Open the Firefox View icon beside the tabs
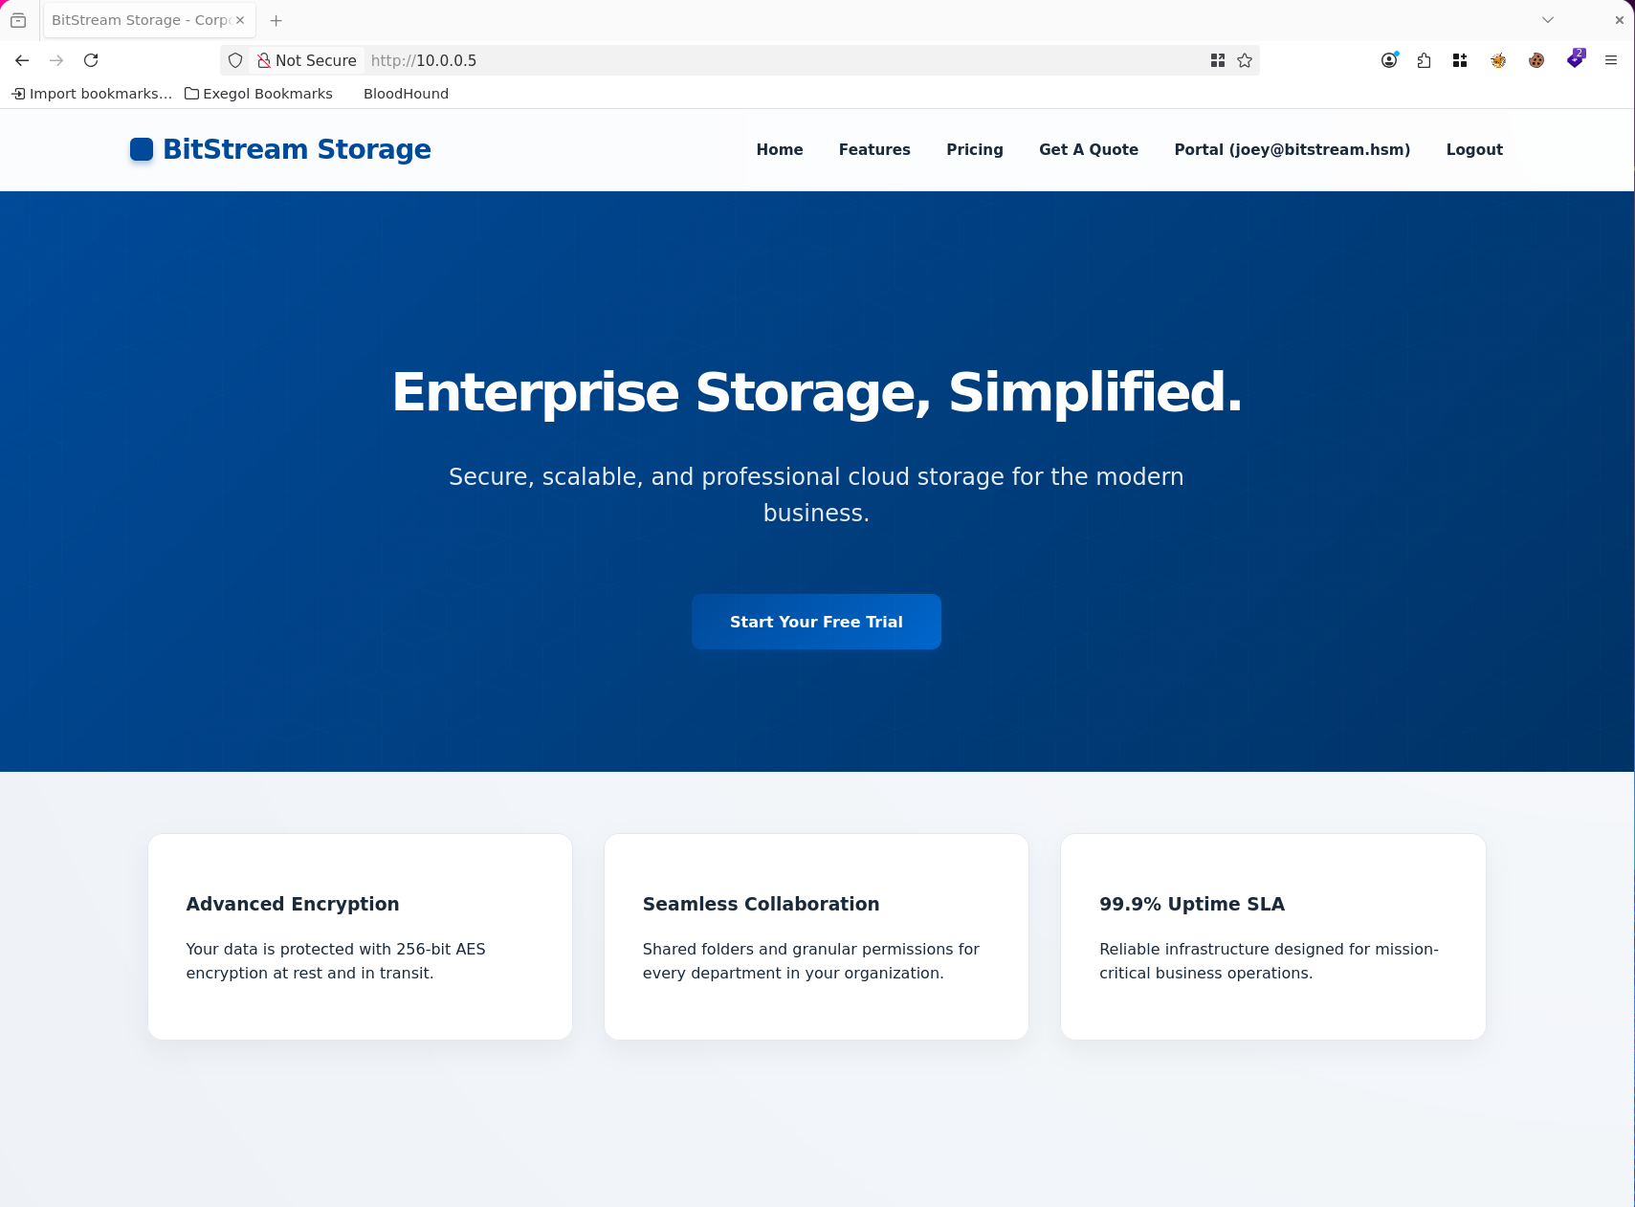1635x1207 pixels. [x=18, y=20]
